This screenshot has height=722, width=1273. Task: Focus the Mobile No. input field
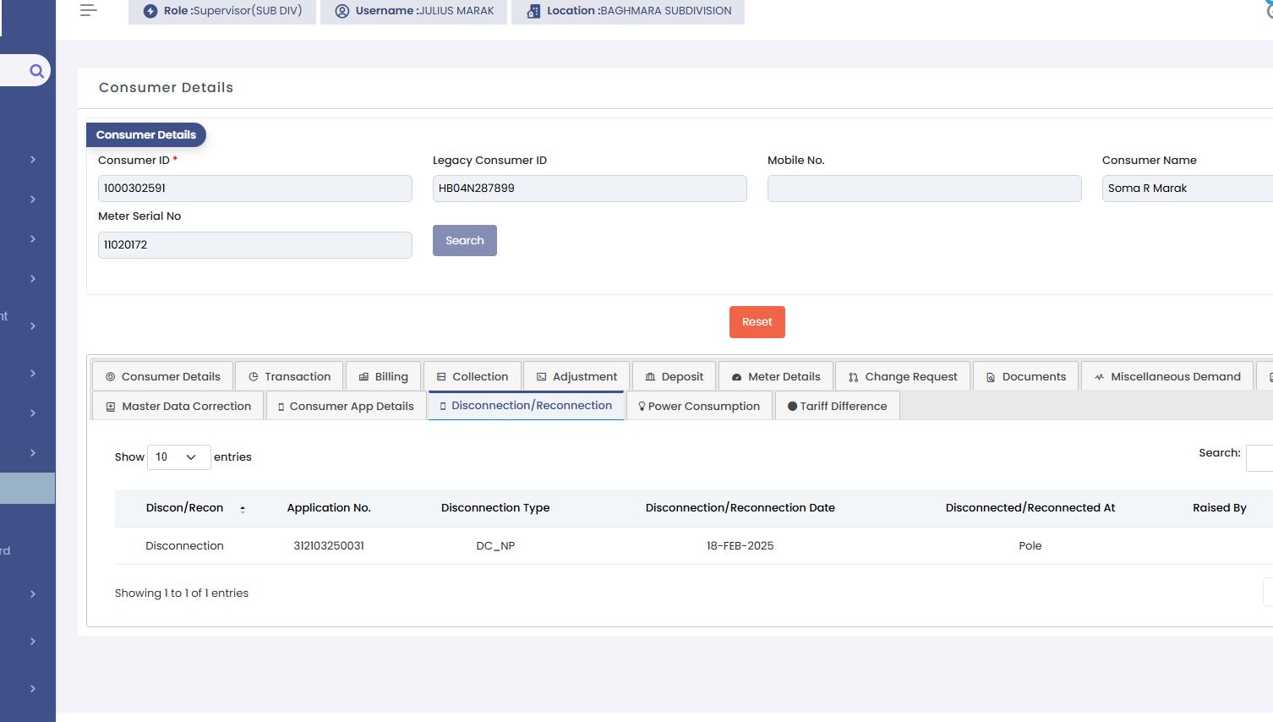coord(924,189)
